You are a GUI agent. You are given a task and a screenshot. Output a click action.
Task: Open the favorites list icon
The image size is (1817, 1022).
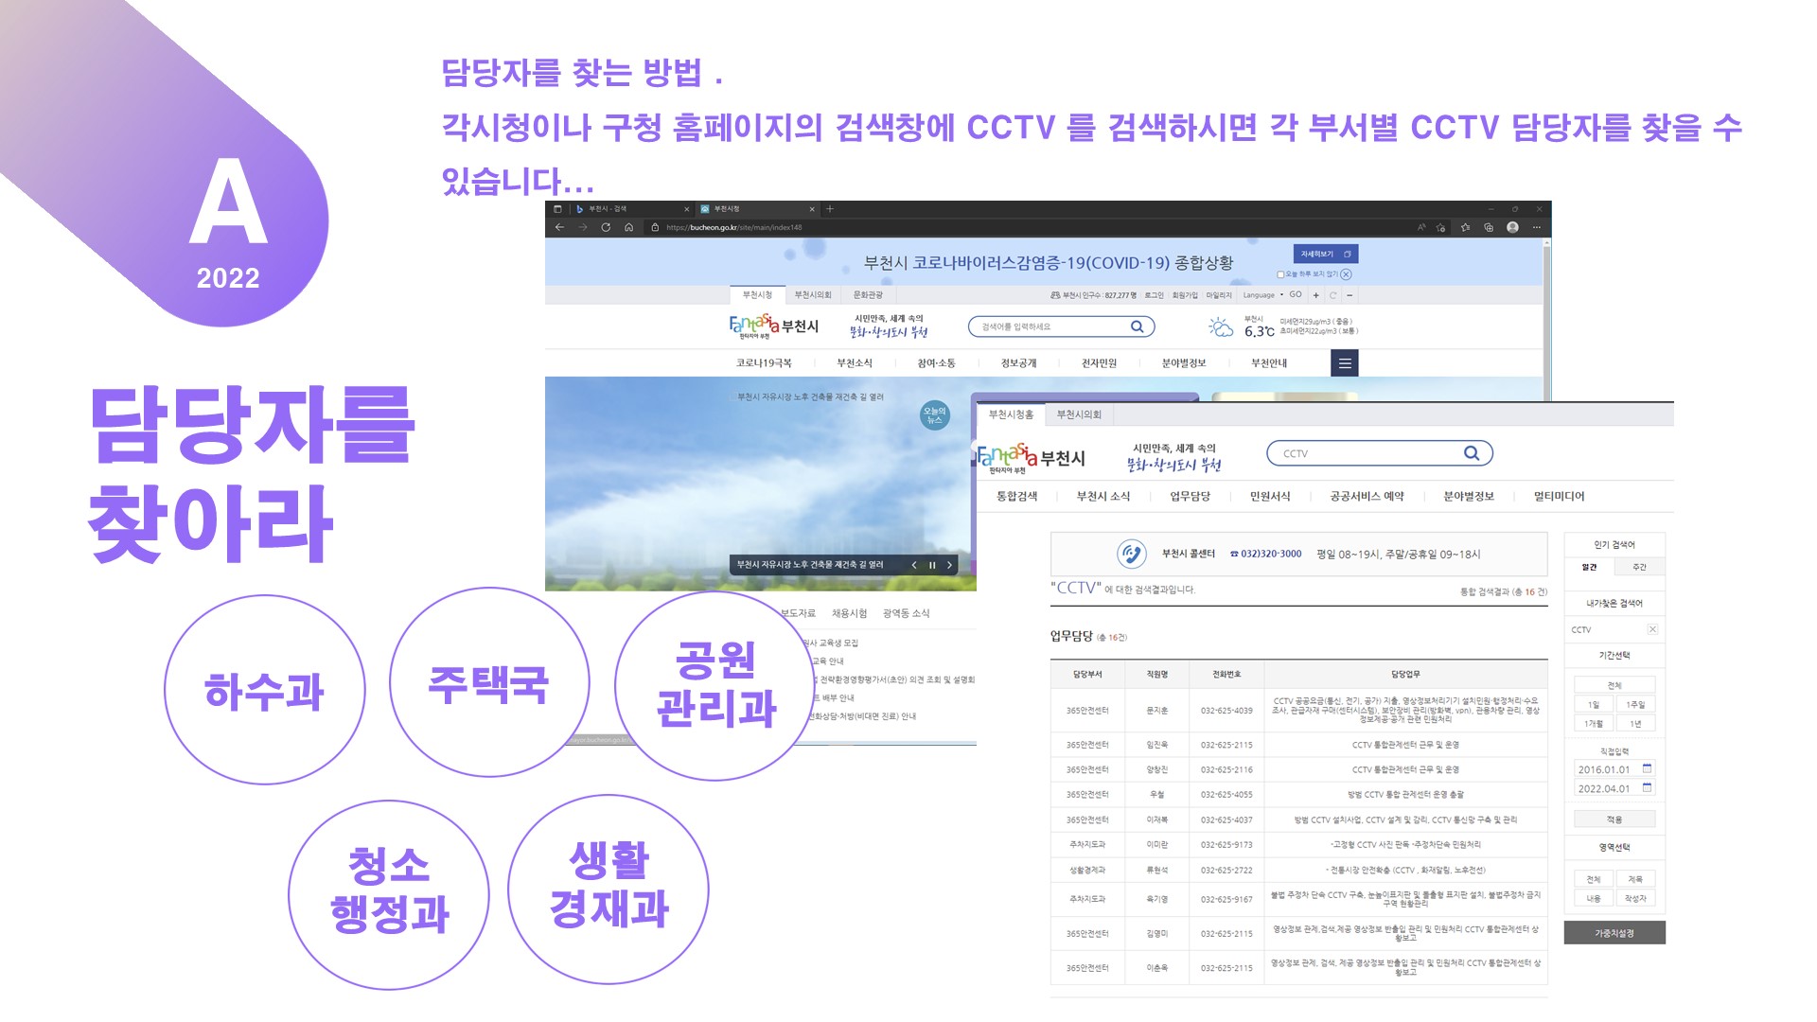point(1465,227)
